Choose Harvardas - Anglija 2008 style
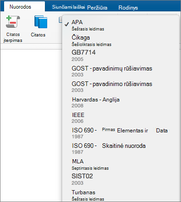 coord(121,102)
